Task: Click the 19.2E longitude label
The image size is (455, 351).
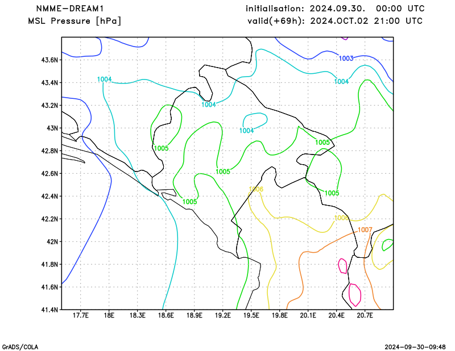Action: point(223,315)
